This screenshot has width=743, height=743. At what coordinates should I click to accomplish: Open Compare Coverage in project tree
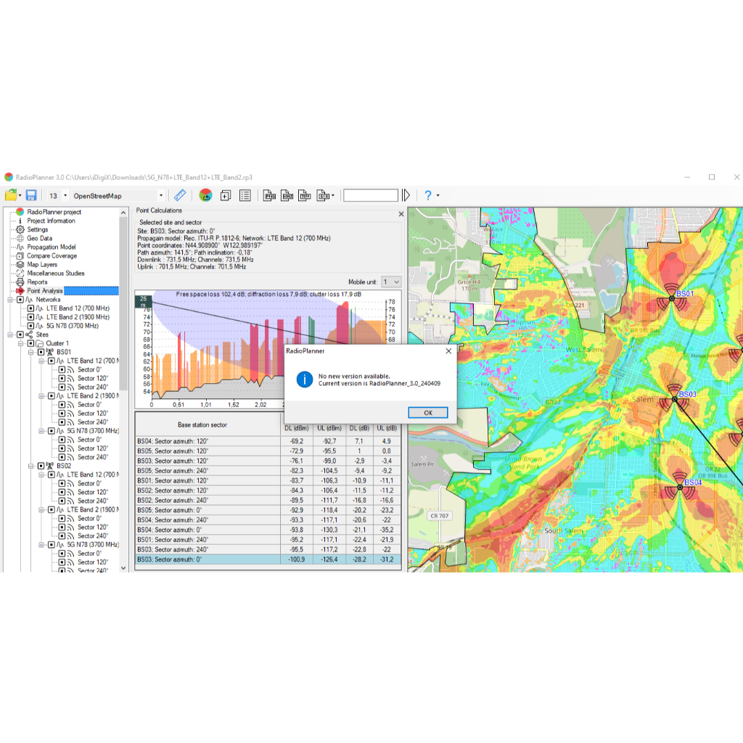(52, 256)
